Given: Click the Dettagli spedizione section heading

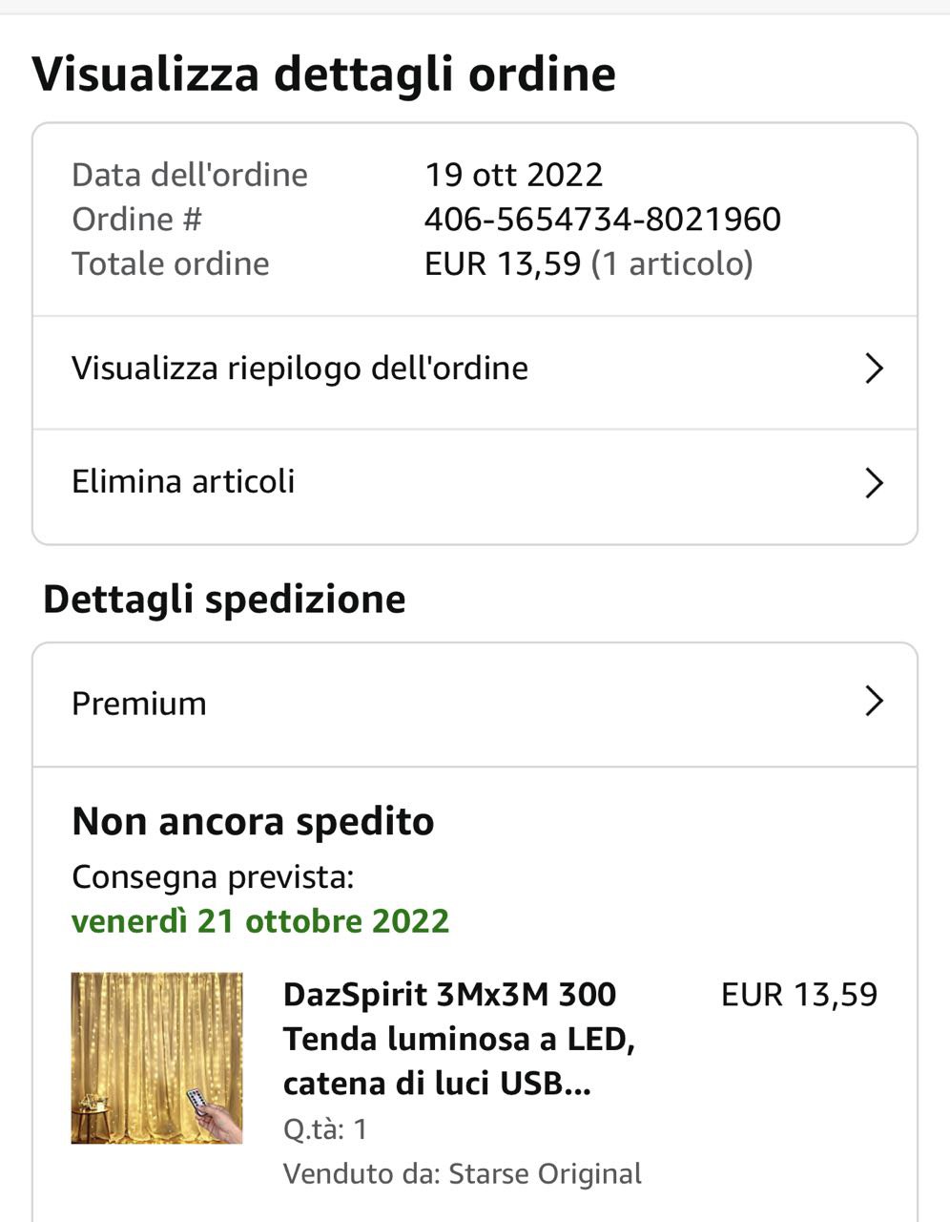Looking at the screenshot, I should coord(224,600).
